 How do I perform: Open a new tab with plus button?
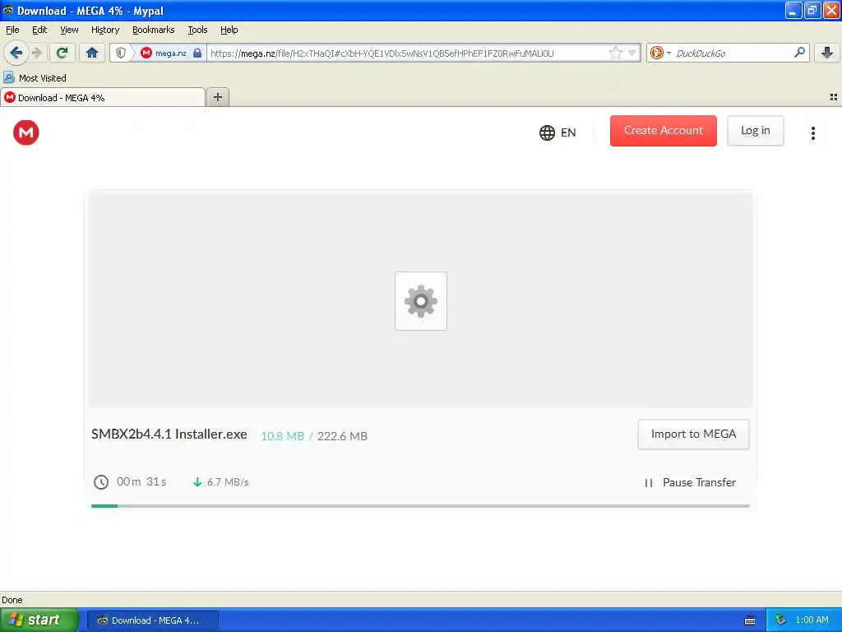tap(217, 97)
